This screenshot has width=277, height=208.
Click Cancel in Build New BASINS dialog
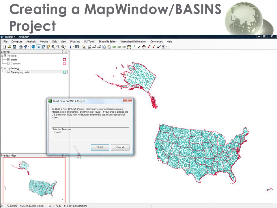pyautogui.click(x=120, y=147)
